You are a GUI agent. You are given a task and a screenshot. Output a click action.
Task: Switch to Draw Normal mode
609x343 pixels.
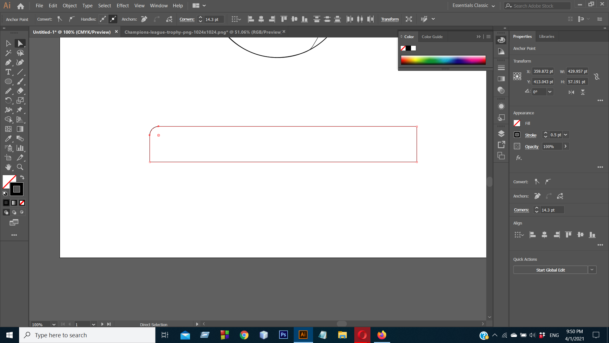coord(6,212)
